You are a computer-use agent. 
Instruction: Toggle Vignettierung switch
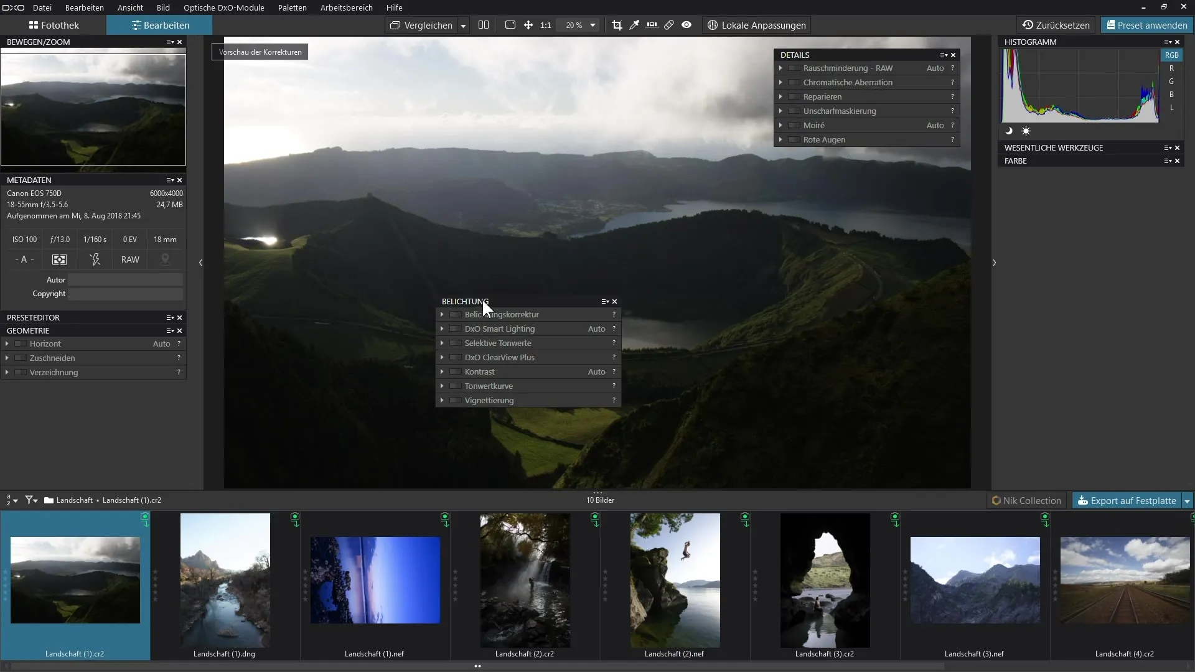456,400
